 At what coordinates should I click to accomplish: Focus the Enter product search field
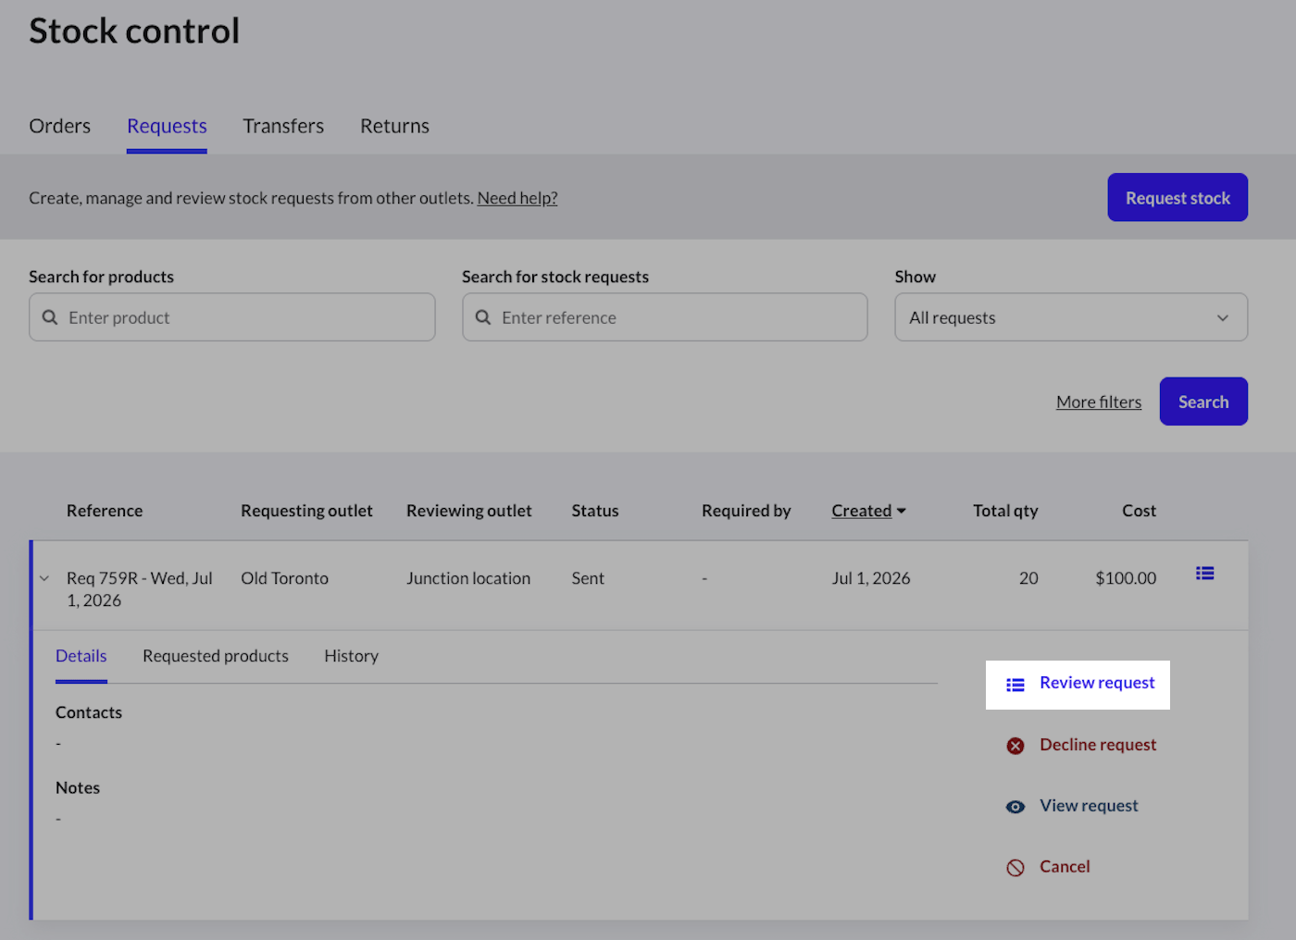coord(232,317)
